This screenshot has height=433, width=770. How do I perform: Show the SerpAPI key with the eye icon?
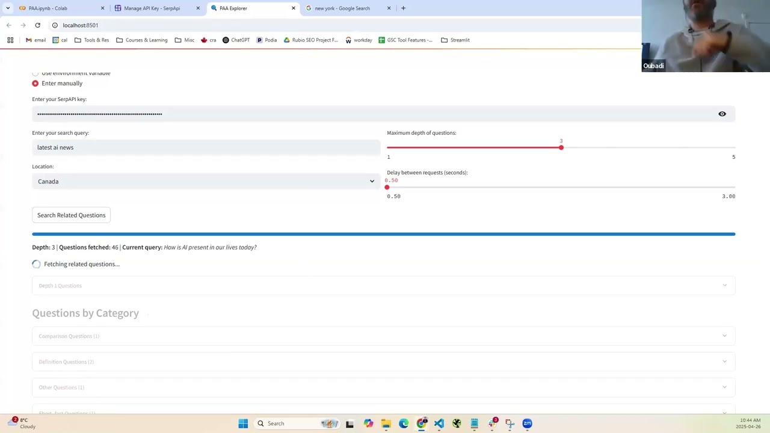[x=722, y=114]
